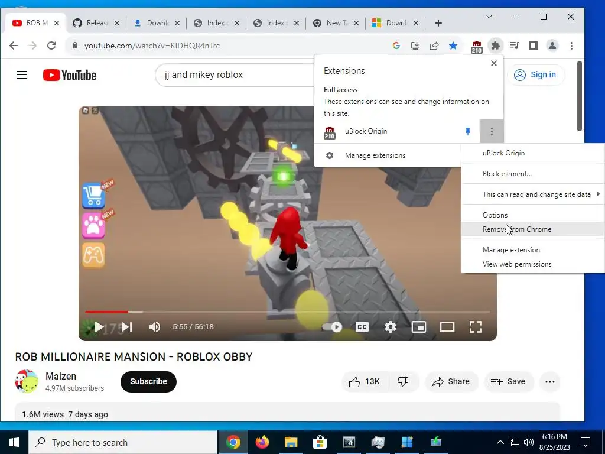Open File Explorer from the taskbar
The image size is (605, 454).
291,442
